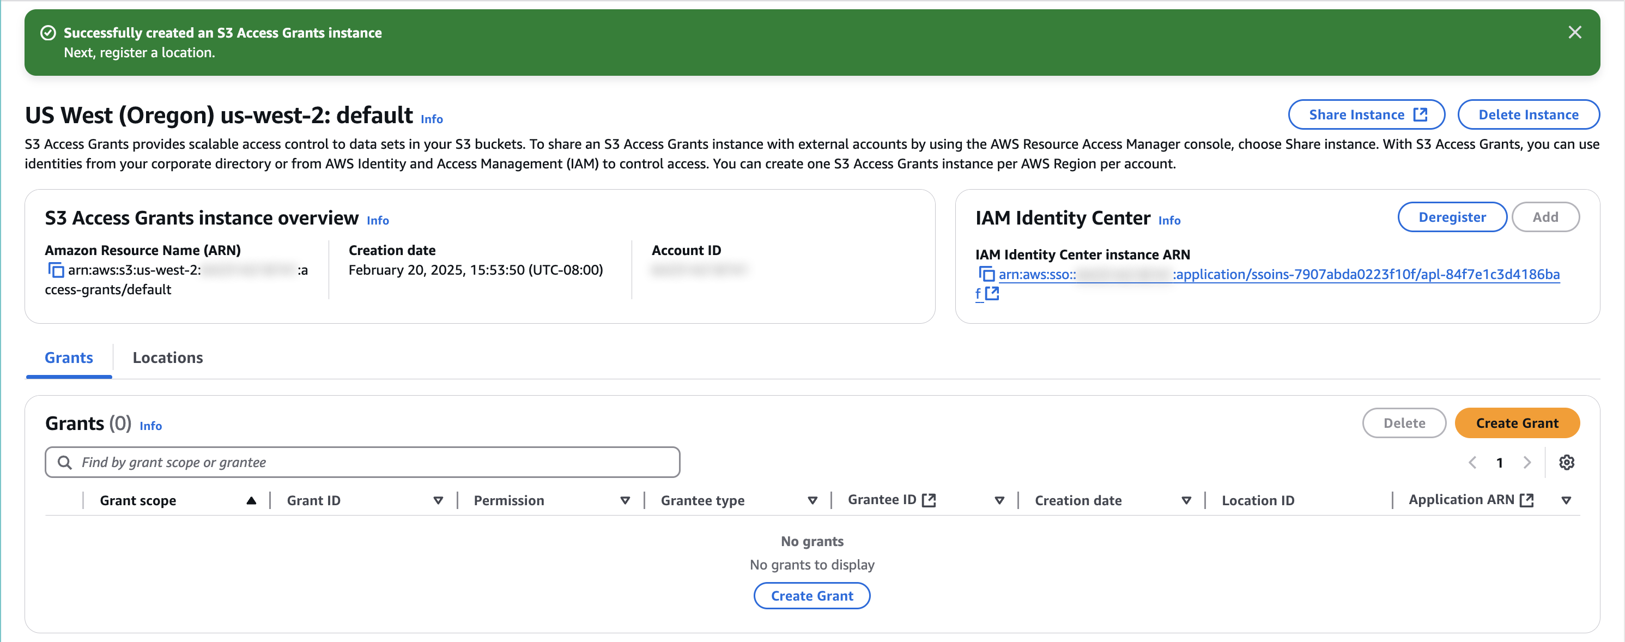1625x642 pixels.
Task: Click Grantee ID external link icon
Action: pyautogui.click(x=929, y=500)
